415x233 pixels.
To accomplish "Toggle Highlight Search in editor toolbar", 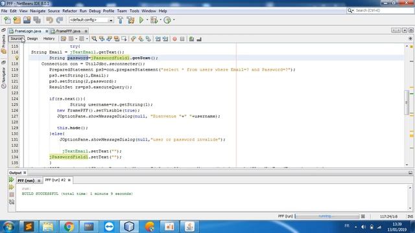I will 117,39.
